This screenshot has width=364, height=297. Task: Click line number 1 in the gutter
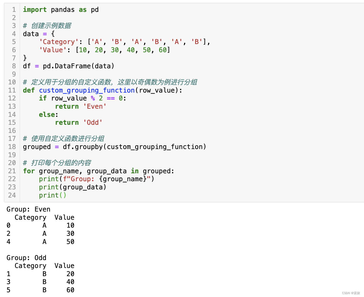click(14, 10)
